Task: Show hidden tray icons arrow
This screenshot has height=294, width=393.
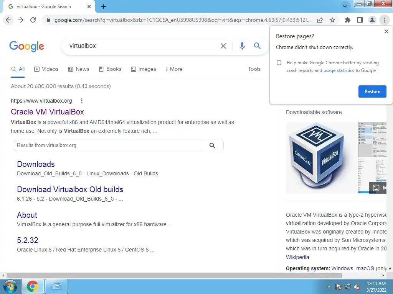Action: coord(329,287)
